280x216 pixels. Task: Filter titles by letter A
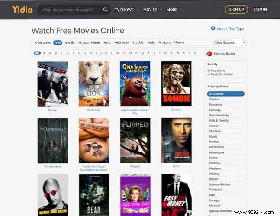click(50, 53)
